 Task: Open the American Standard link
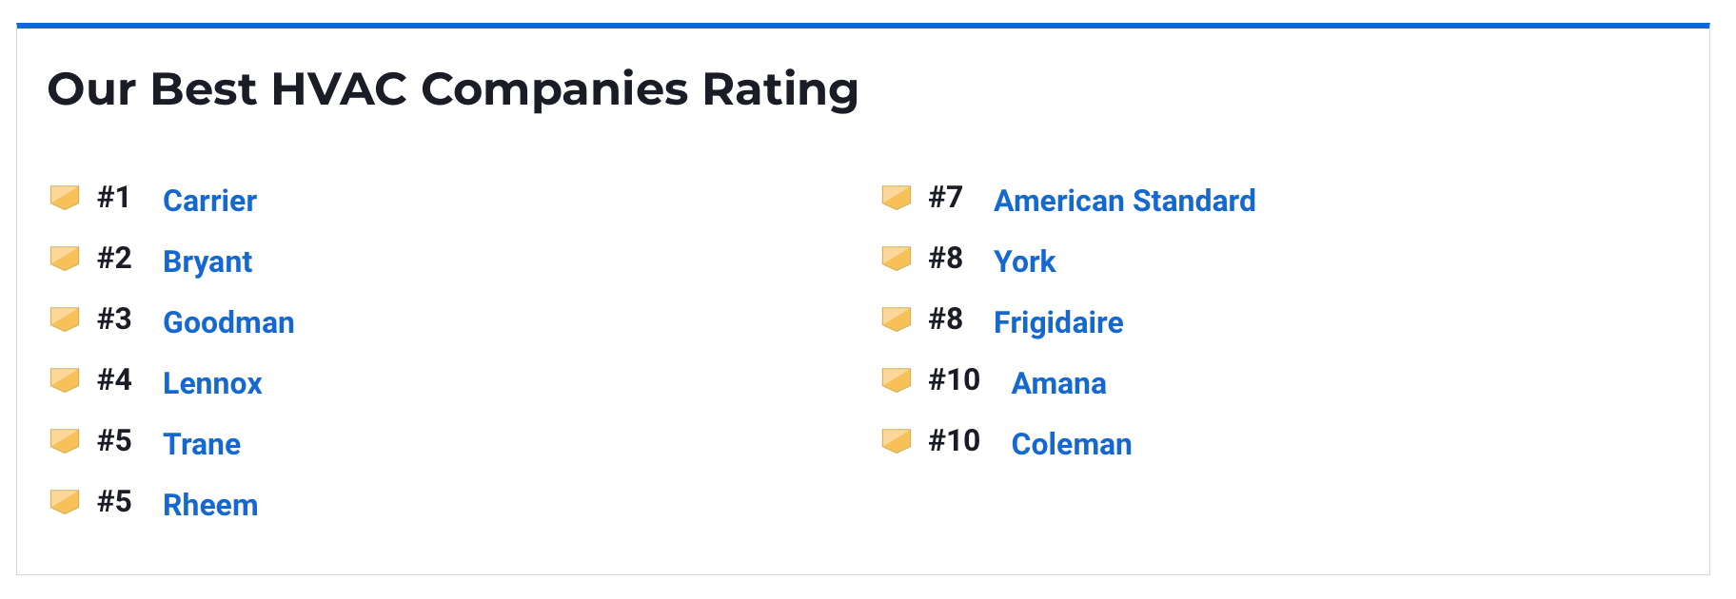point(1124,201)
